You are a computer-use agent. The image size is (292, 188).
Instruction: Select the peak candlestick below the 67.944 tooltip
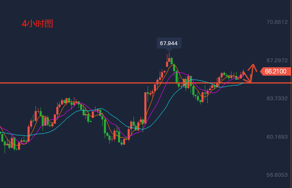click(169, 59)
